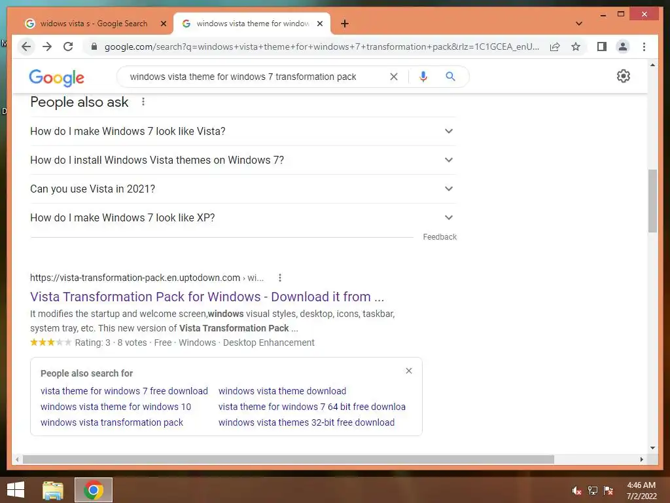The image size is (670, 503).
Task: Expand 'How do I install Windows Vista themes on Windows 7?'
Action: [x=243, y=160]
